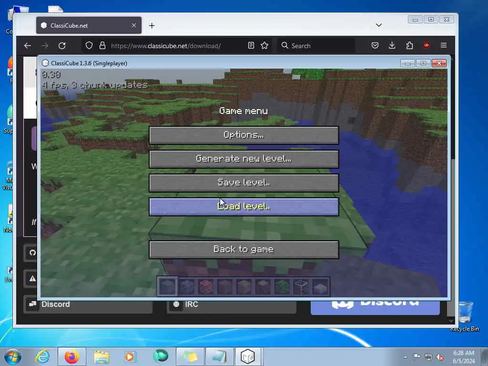Click the GitHub icon on the webpage
Image resolution: width=488 pixels, height=366 pixels.
pos(32,253)
